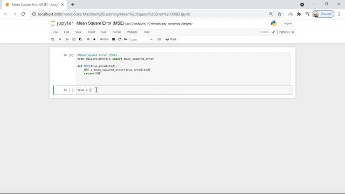Click the pencil edit mode indicator
Screen dimensions: 345x194
tap(273, 32)
